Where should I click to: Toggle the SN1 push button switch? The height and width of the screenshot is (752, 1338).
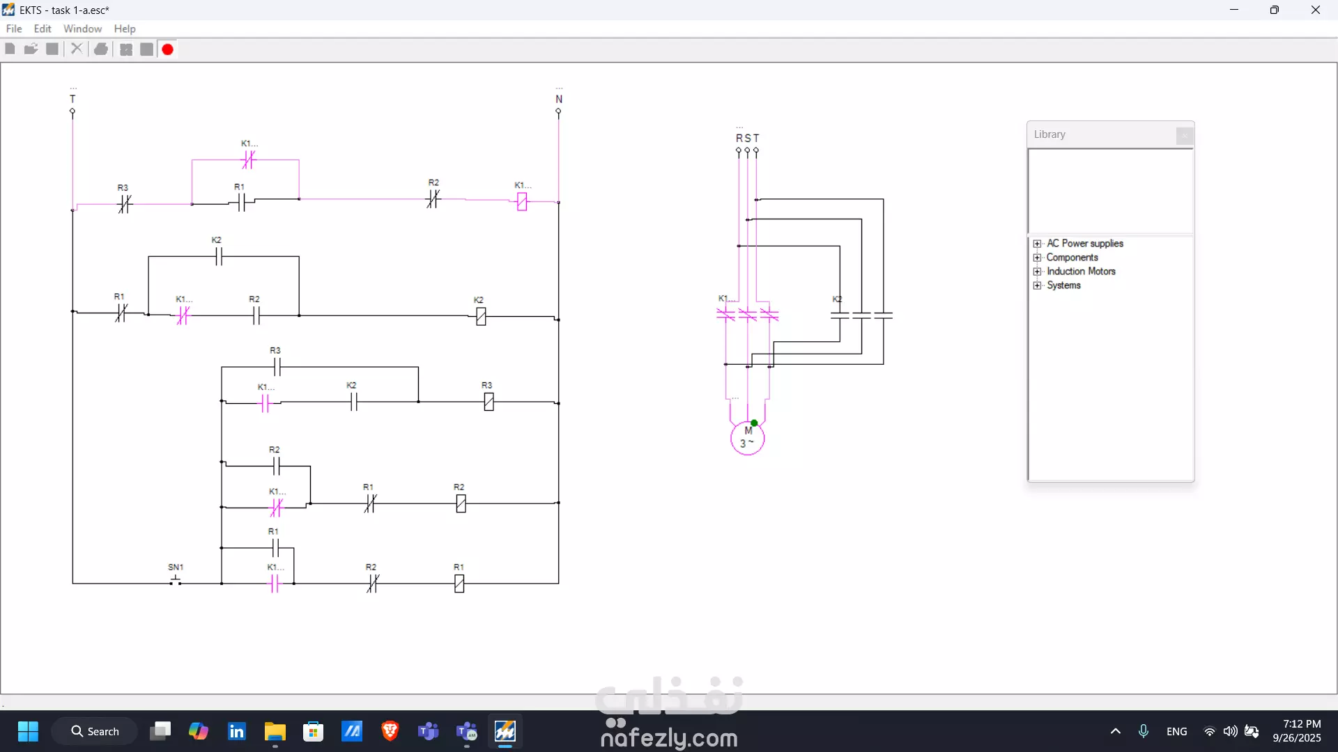[x=176, y=579]
